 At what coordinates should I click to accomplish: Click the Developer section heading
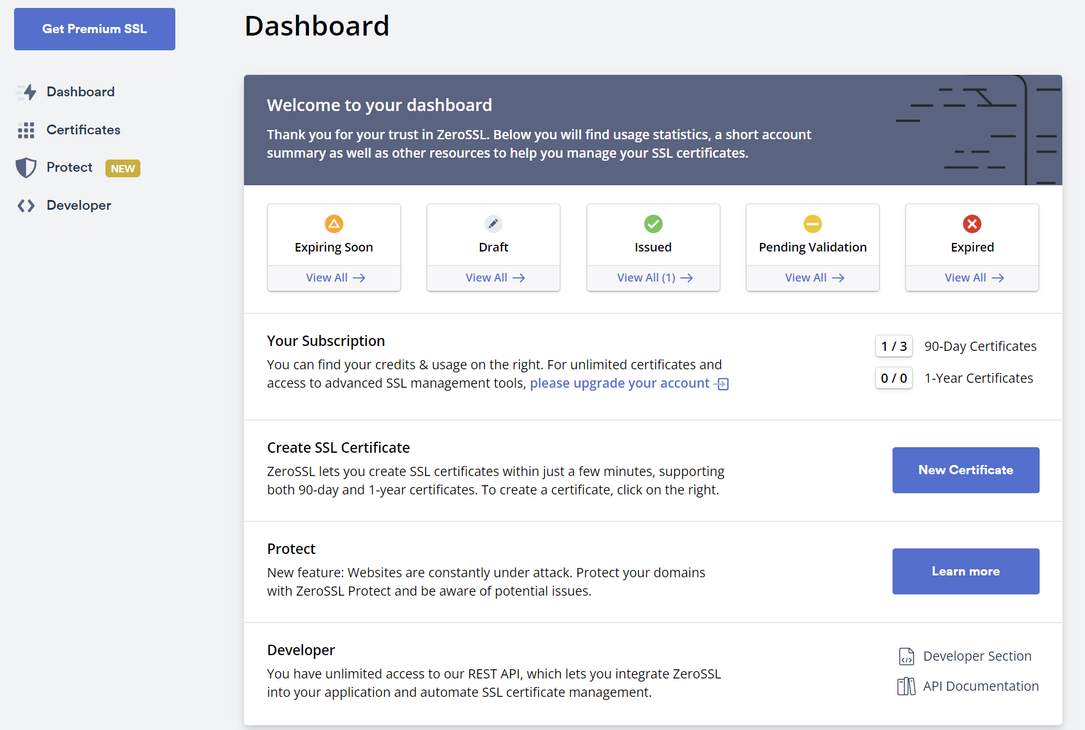[x=301, y=650]
